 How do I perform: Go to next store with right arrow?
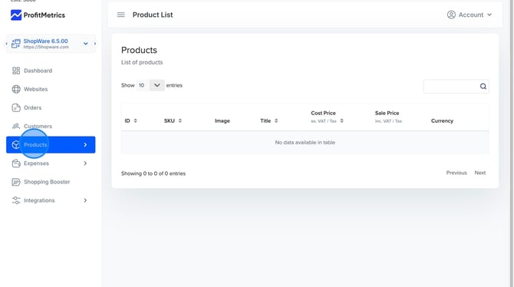(95, 44)
